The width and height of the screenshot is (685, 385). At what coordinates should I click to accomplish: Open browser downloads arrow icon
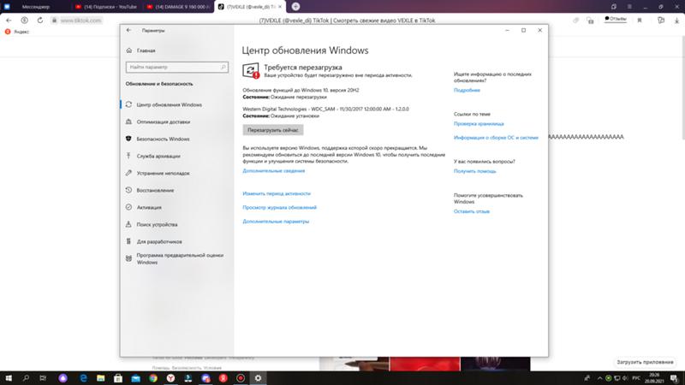[x=676, y=20]
